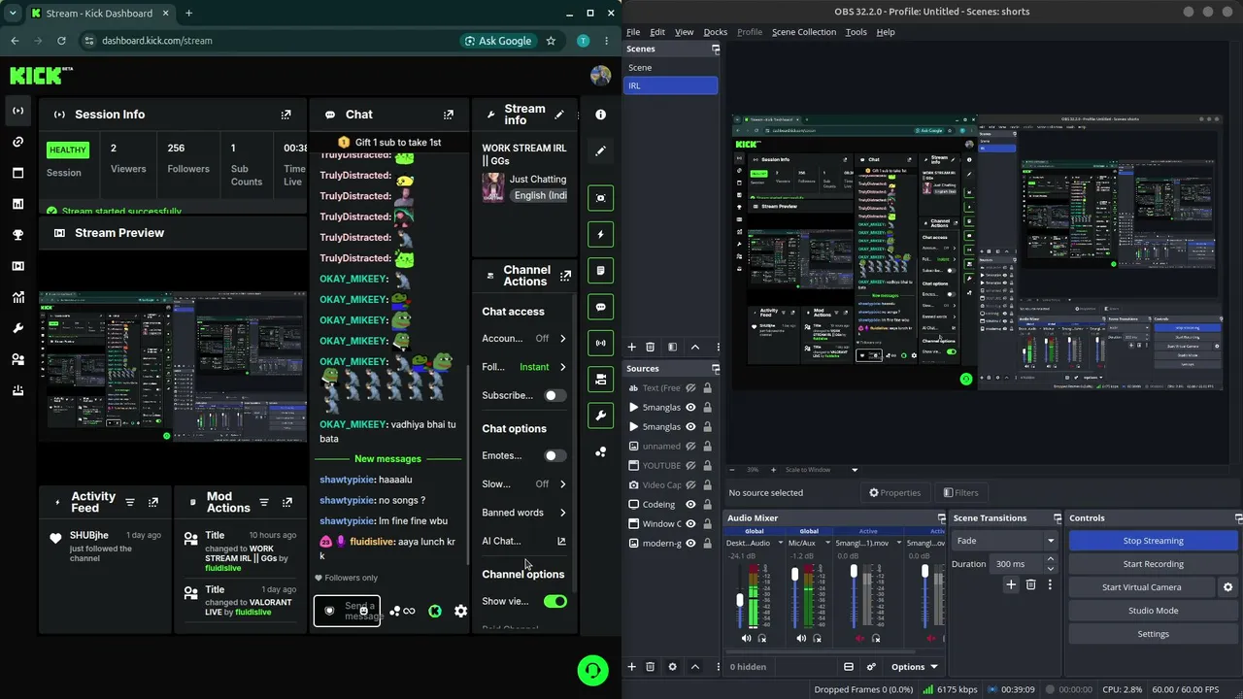Image resolution: width=1243 pixels, height=699 pixels.
Task: Open OBS File menu
Action: coord(633,32)
